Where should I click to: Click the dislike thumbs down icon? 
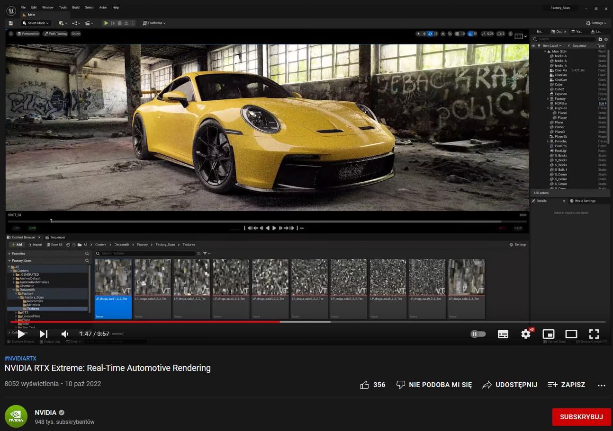point(401,385)
